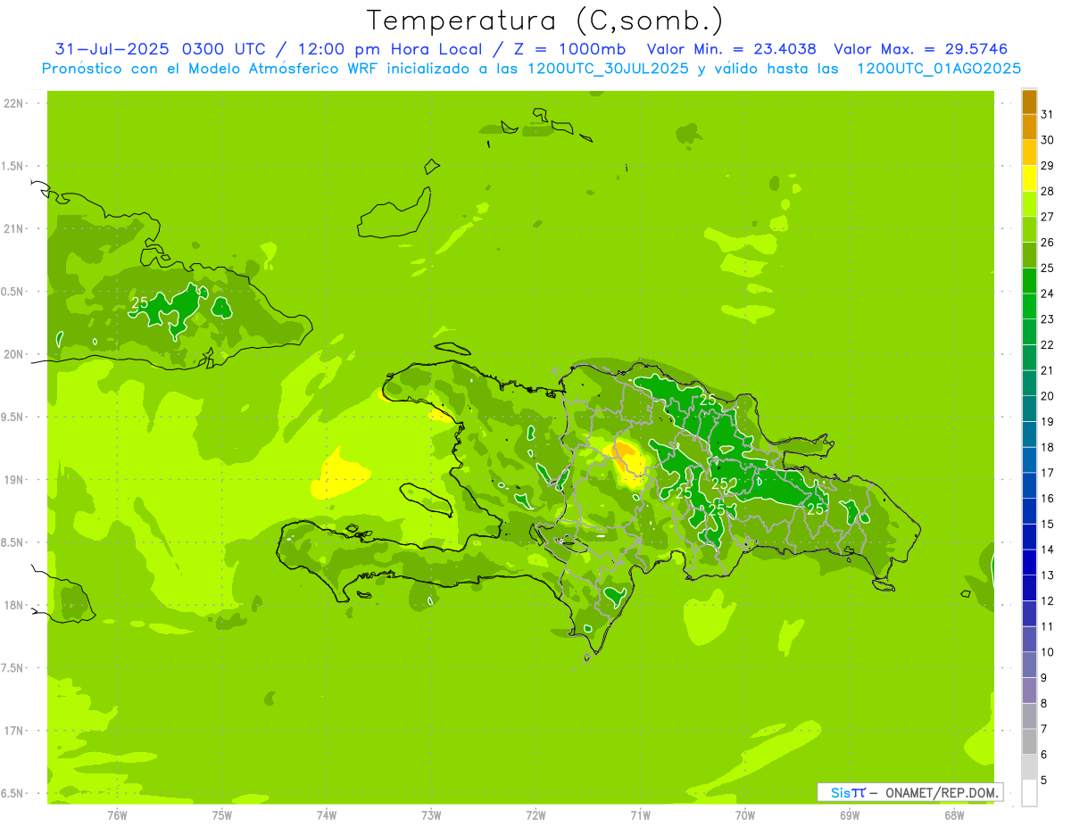
Task: Click the teal swatch between 19 and 20
Action: click(1029, 409)
